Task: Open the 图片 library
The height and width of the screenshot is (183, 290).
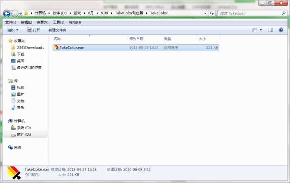Action: [x=21, y=94]
